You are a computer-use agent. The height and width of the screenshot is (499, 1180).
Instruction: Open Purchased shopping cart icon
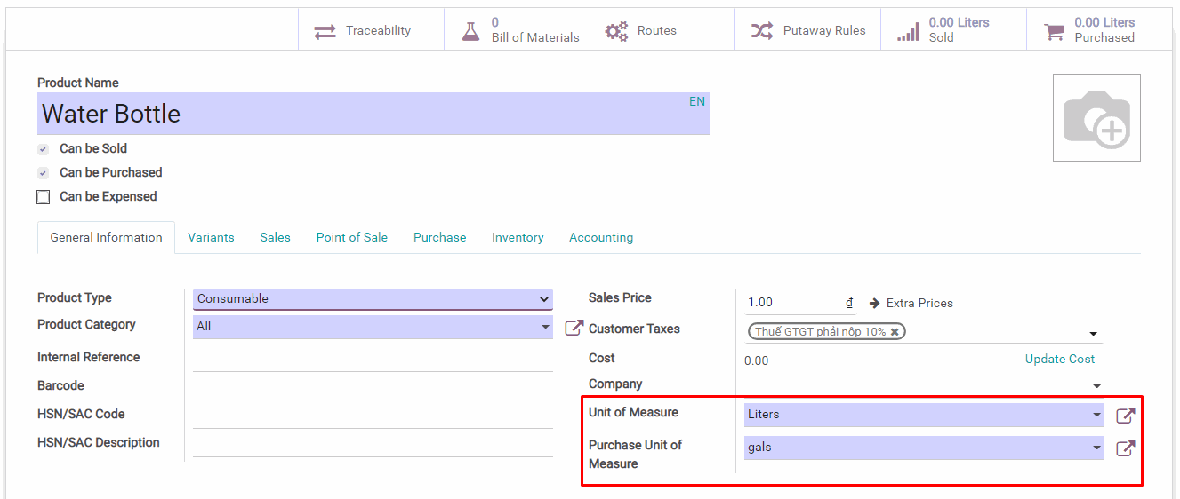tap(1054, 31)
